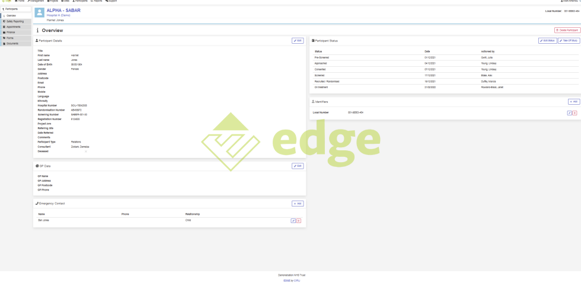Open the ALPHA - SABAR project link
The height and width of the screenshot is (284, 581).
tap(63, 11)
